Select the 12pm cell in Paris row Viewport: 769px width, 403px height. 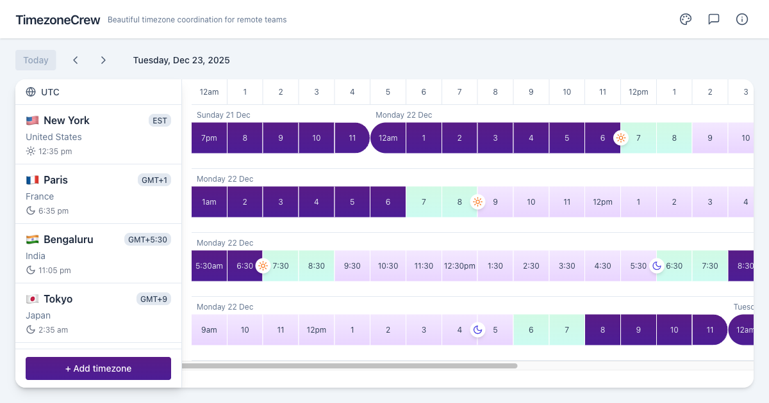[602, 201]
